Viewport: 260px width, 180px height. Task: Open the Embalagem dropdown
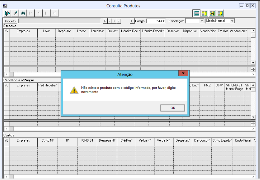tap(202, 21)
